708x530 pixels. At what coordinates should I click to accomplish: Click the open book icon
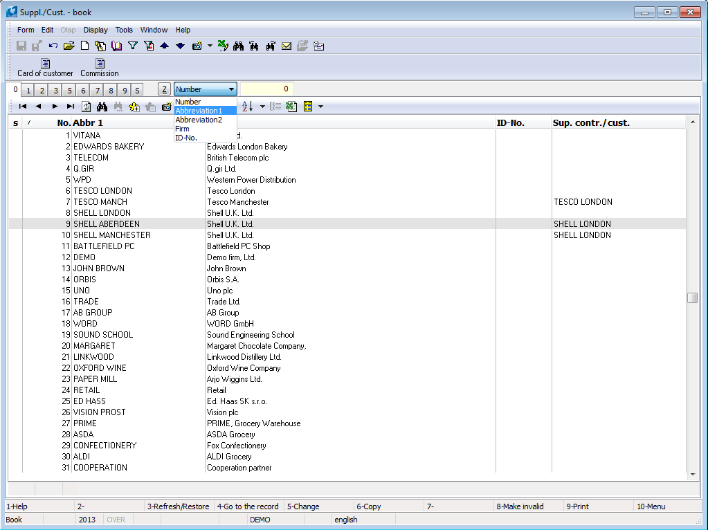click(x=116, y=46)
